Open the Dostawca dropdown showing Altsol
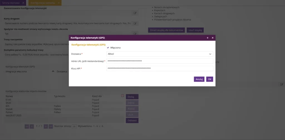Image resolution: width=285 pixels, height=140 pixels. pos(159,54)
